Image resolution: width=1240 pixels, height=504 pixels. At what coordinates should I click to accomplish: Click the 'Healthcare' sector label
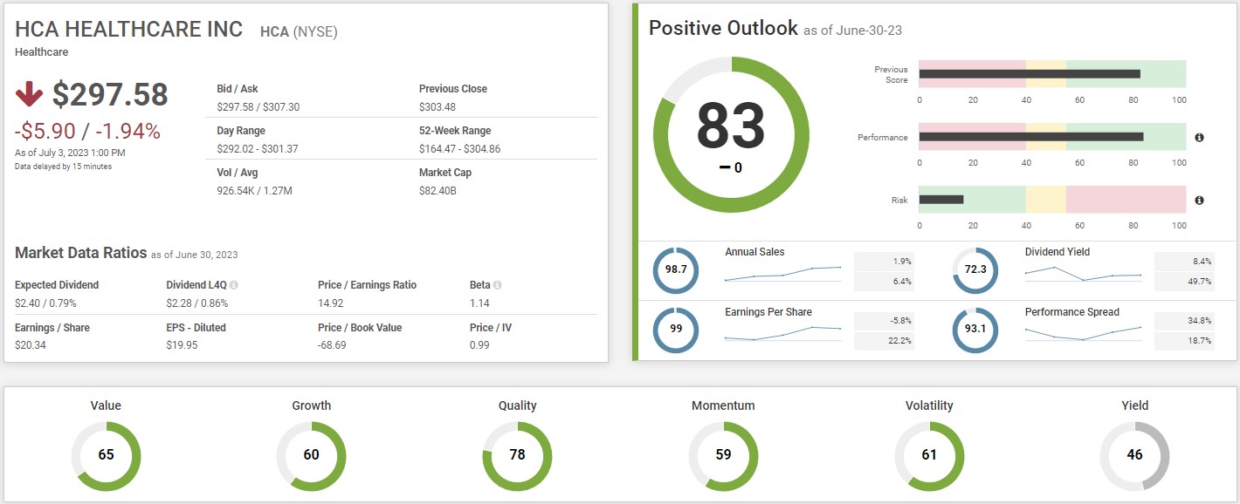click(42, 52)
